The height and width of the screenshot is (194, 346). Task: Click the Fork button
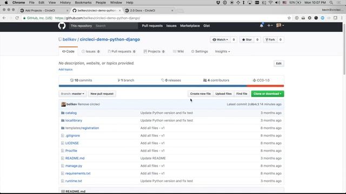click(270, 39)
